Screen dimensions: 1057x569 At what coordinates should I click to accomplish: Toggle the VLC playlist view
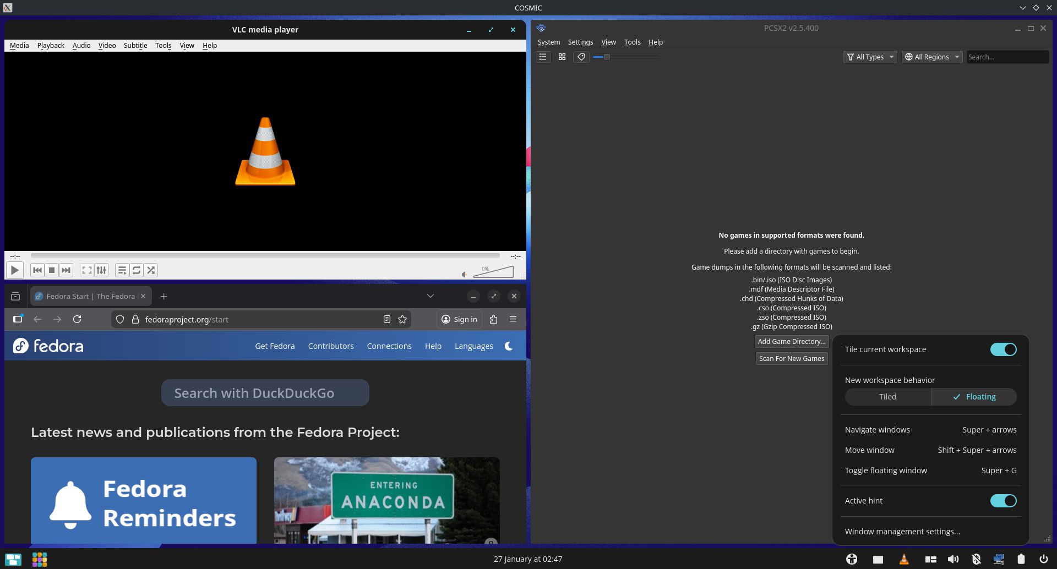click(122, 270)
